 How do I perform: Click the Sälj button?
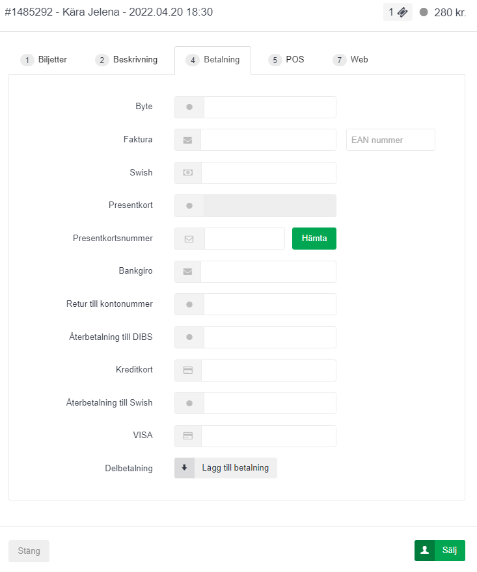[x=440, y=551]
